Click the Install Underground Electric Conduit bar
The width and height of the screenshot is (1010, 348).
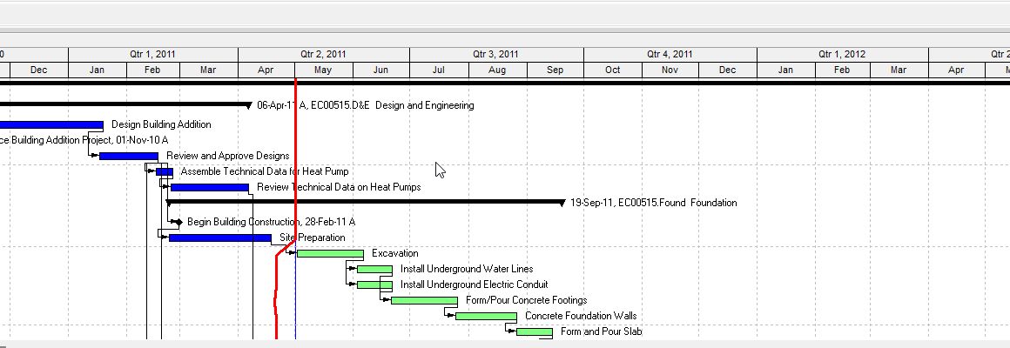(x=375, y=285)
